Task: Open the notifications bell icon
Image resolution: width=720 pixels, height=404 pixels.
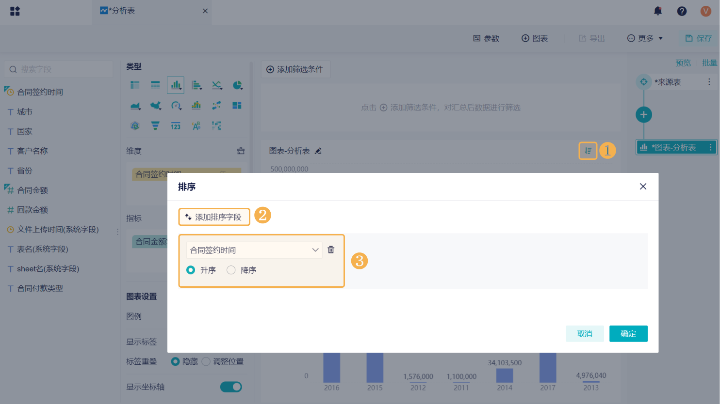Action: 658,11
